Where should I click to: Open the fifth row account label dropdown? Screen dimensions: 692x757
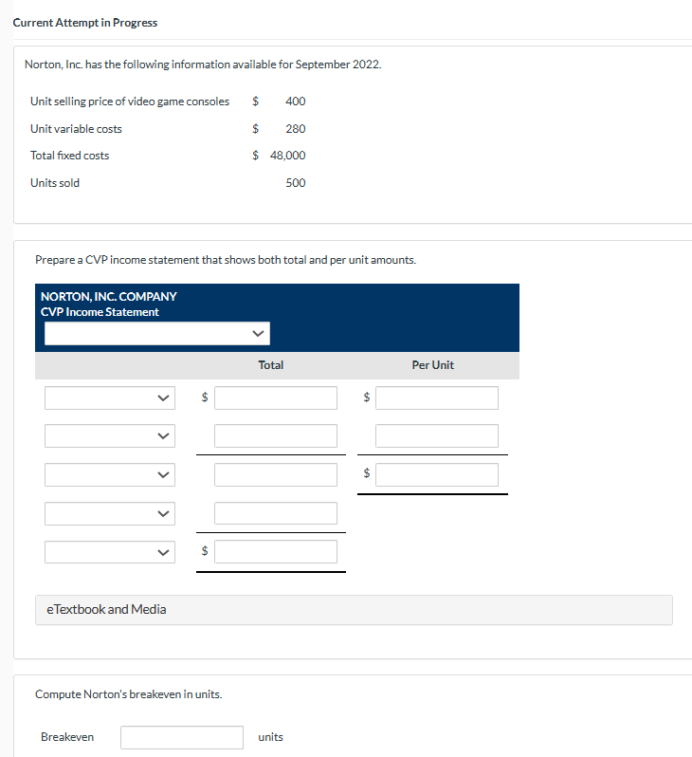click(x=110, y=552)
